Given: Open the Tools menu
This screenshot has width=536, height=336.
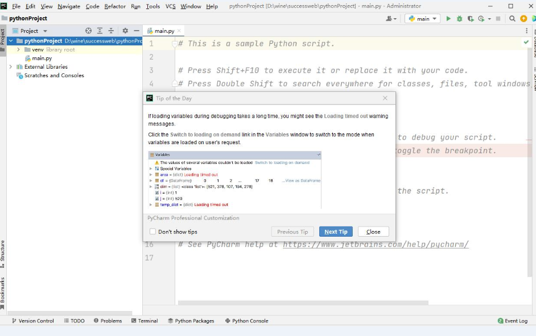Looking at the screenshot, I should [x=153, y=6].
